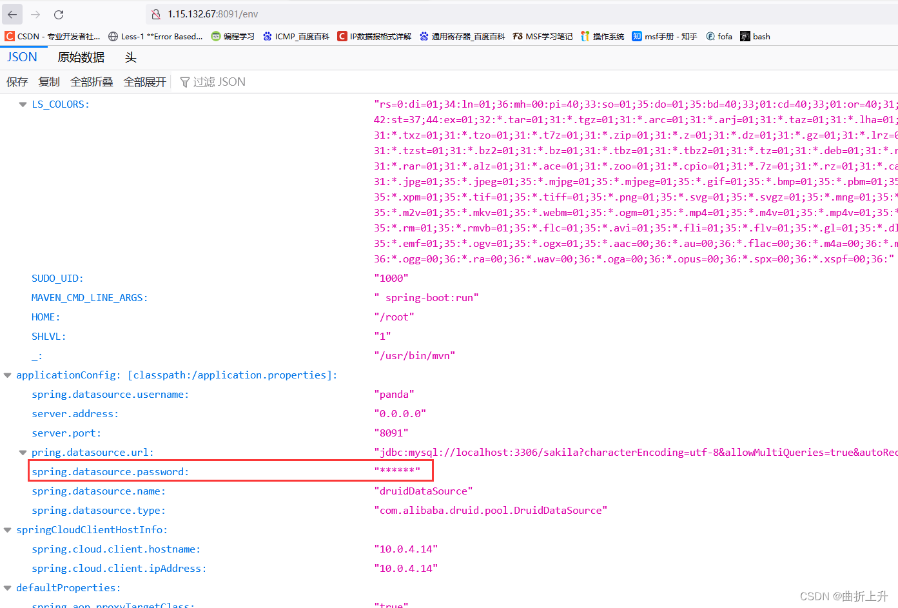Open the 编程学习 bookmark
The width and height of the screenshot is (898, 608).
233,36
